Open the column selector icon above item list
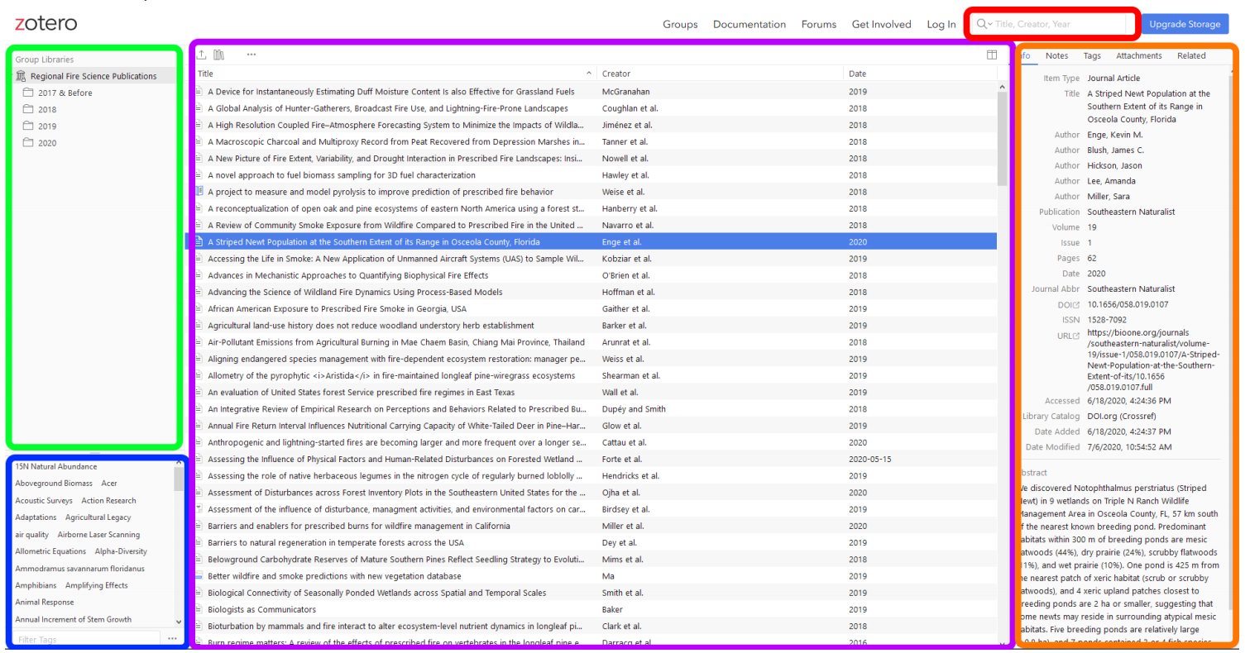The image size is (1245, 653). point(992,55)
